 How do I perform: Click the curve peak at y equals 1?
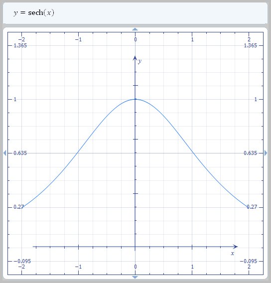(x=135, y=99)
